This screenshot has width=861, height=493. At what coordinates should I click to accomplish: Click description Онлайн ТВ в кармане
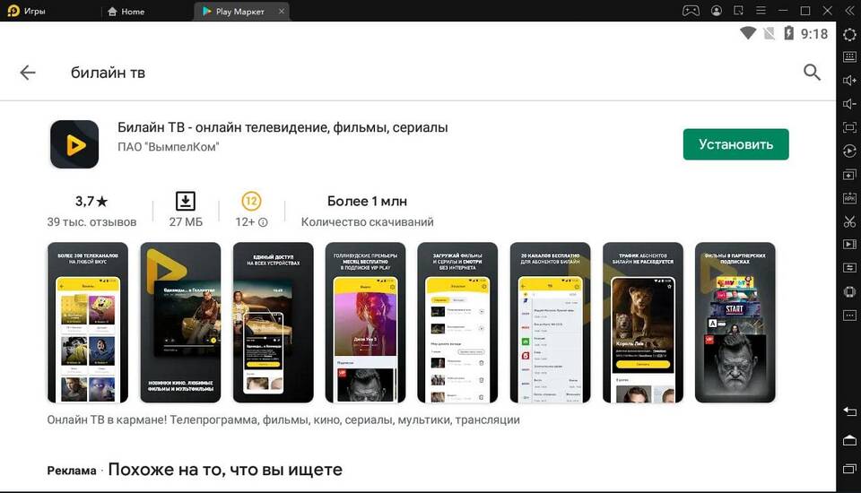pyautogui.click(x=283, y=420)
